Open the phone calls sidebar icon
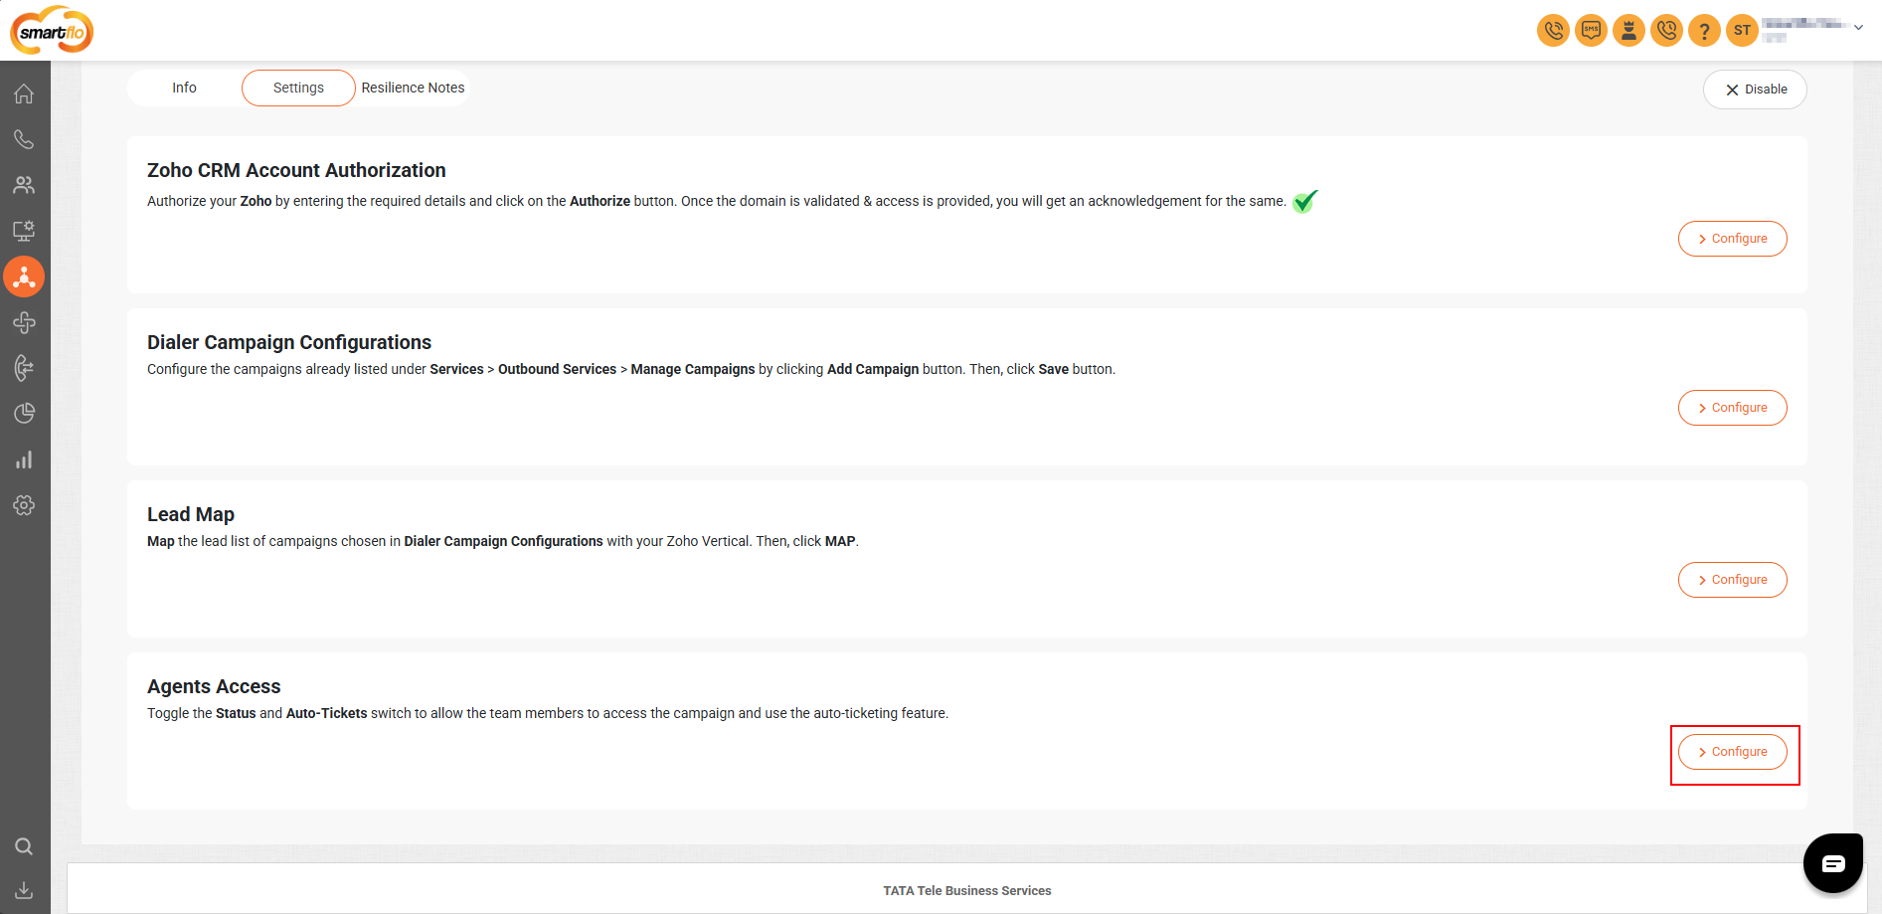Screen dimensions: 1882x914 (x=24, y=139)
